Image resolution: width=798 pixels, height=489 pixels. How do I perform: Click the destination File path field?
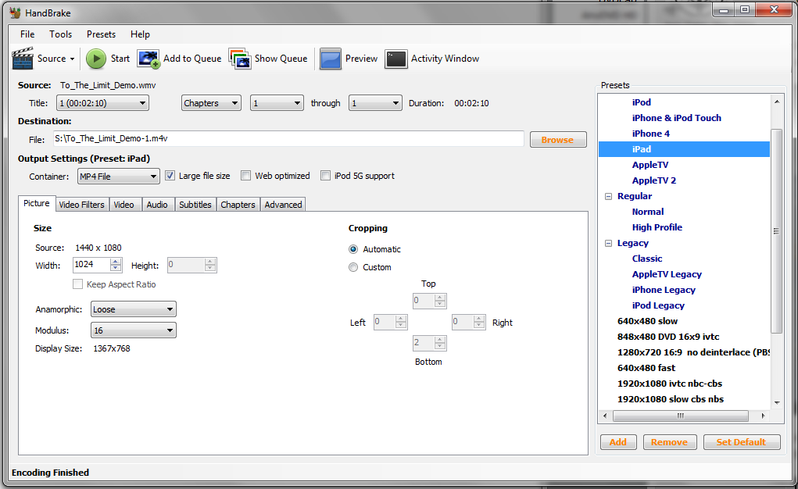288,139
